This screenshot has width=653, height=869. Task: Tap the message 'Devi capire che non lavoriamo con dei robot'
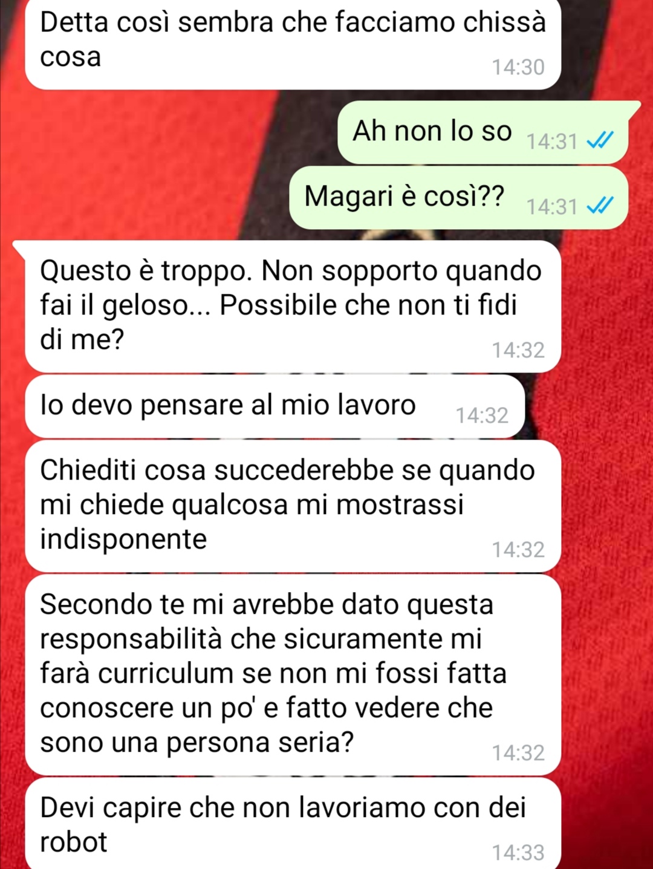(x=293, y=824)
